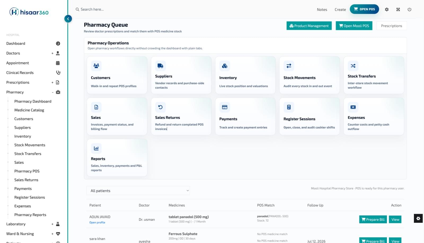Image resolution: width=424 pixels, height=243 pixels.
Task: Click the Reports card chart icon
Action: point(96,148)
